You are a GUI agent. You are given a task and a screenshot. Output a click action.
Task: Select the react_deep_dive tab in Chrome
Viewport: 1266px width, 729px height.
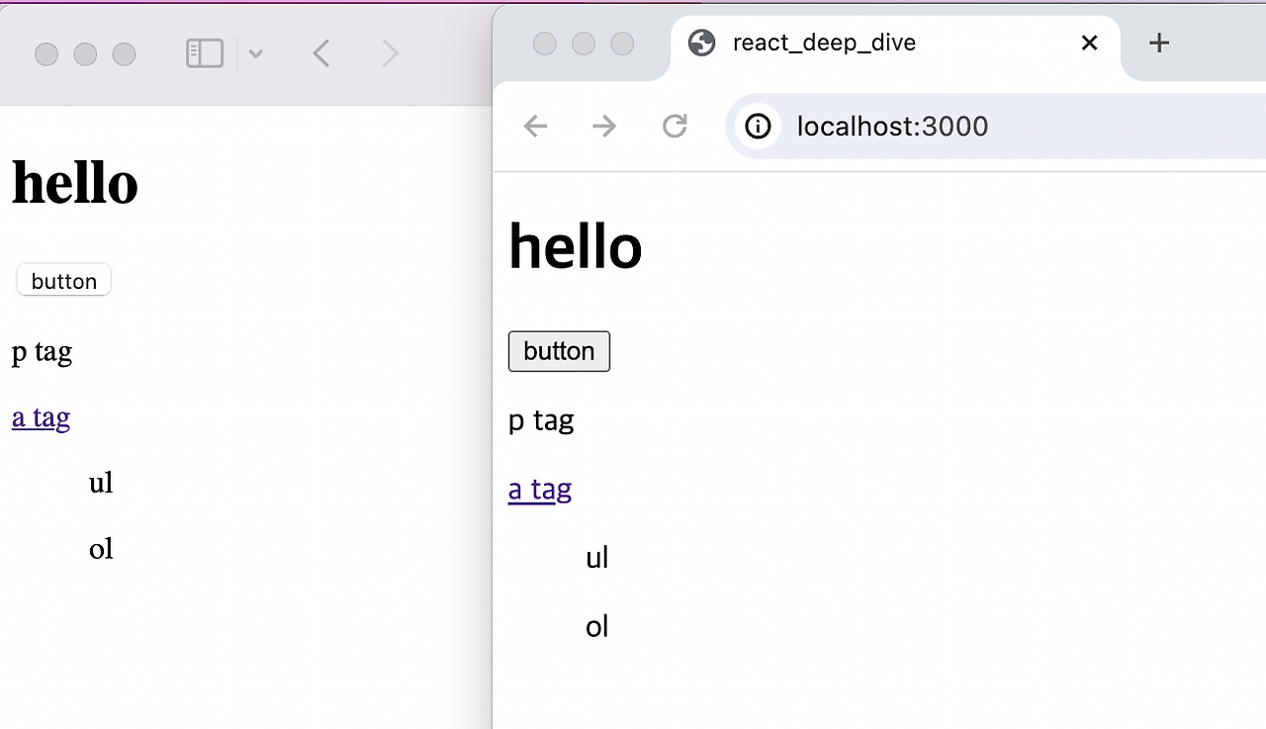click(895, 44)
